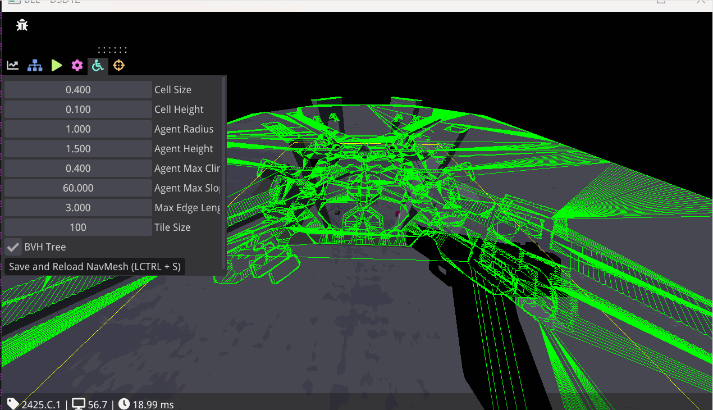Edit the Cell Height value
713x410 pixels.
[78, 109]
